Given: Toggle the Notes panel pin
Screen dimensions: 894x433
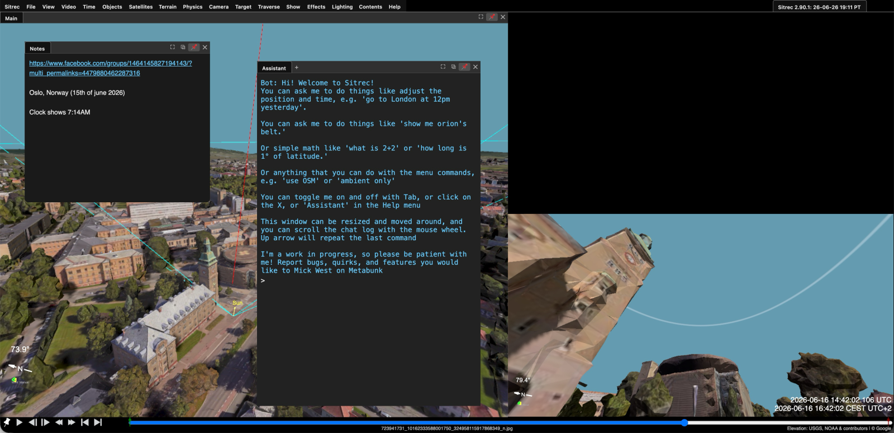Looking at the screenshot, I should click(194, 47).
